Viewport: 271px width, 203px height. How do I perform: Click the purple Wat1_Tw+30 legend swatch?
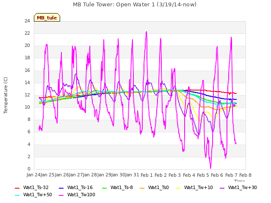(x=222, y=188)
